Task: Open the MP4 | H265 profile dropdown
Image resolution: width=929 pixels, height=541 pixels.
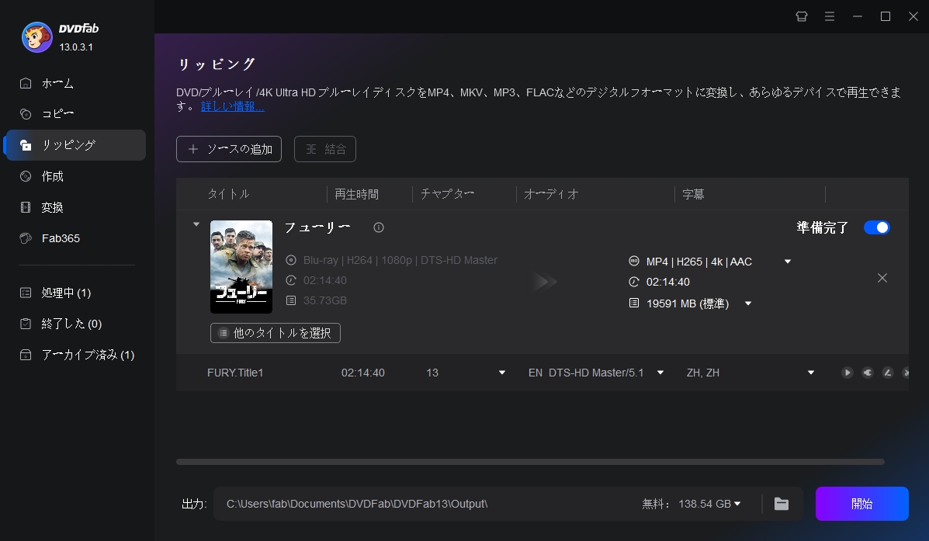Action: point(788,262)
